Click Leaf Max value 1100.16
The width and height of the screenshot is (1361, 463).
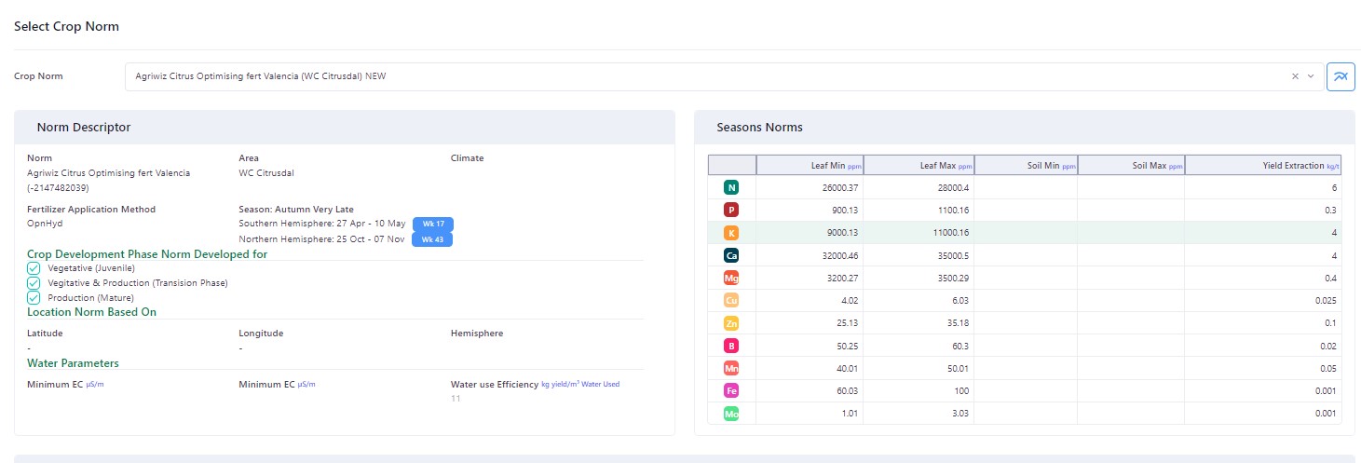click(x=953, y=210)
